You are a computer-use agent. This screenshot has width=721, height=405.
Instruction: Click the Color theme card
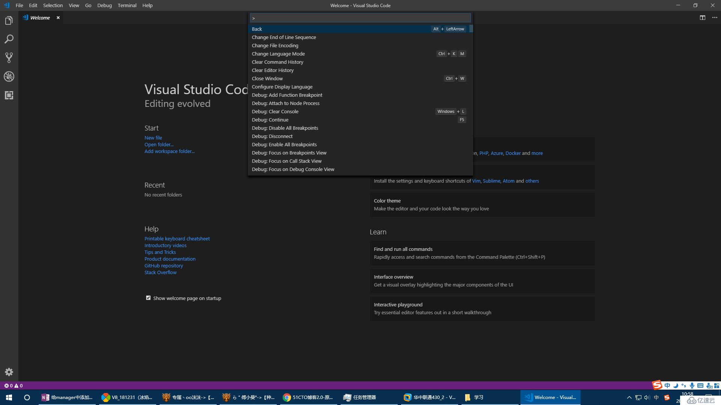coord(482,205)
